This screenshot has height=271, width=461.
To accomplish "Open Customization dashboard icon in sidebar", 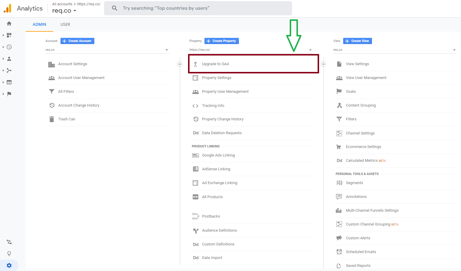I will (9, 35).
